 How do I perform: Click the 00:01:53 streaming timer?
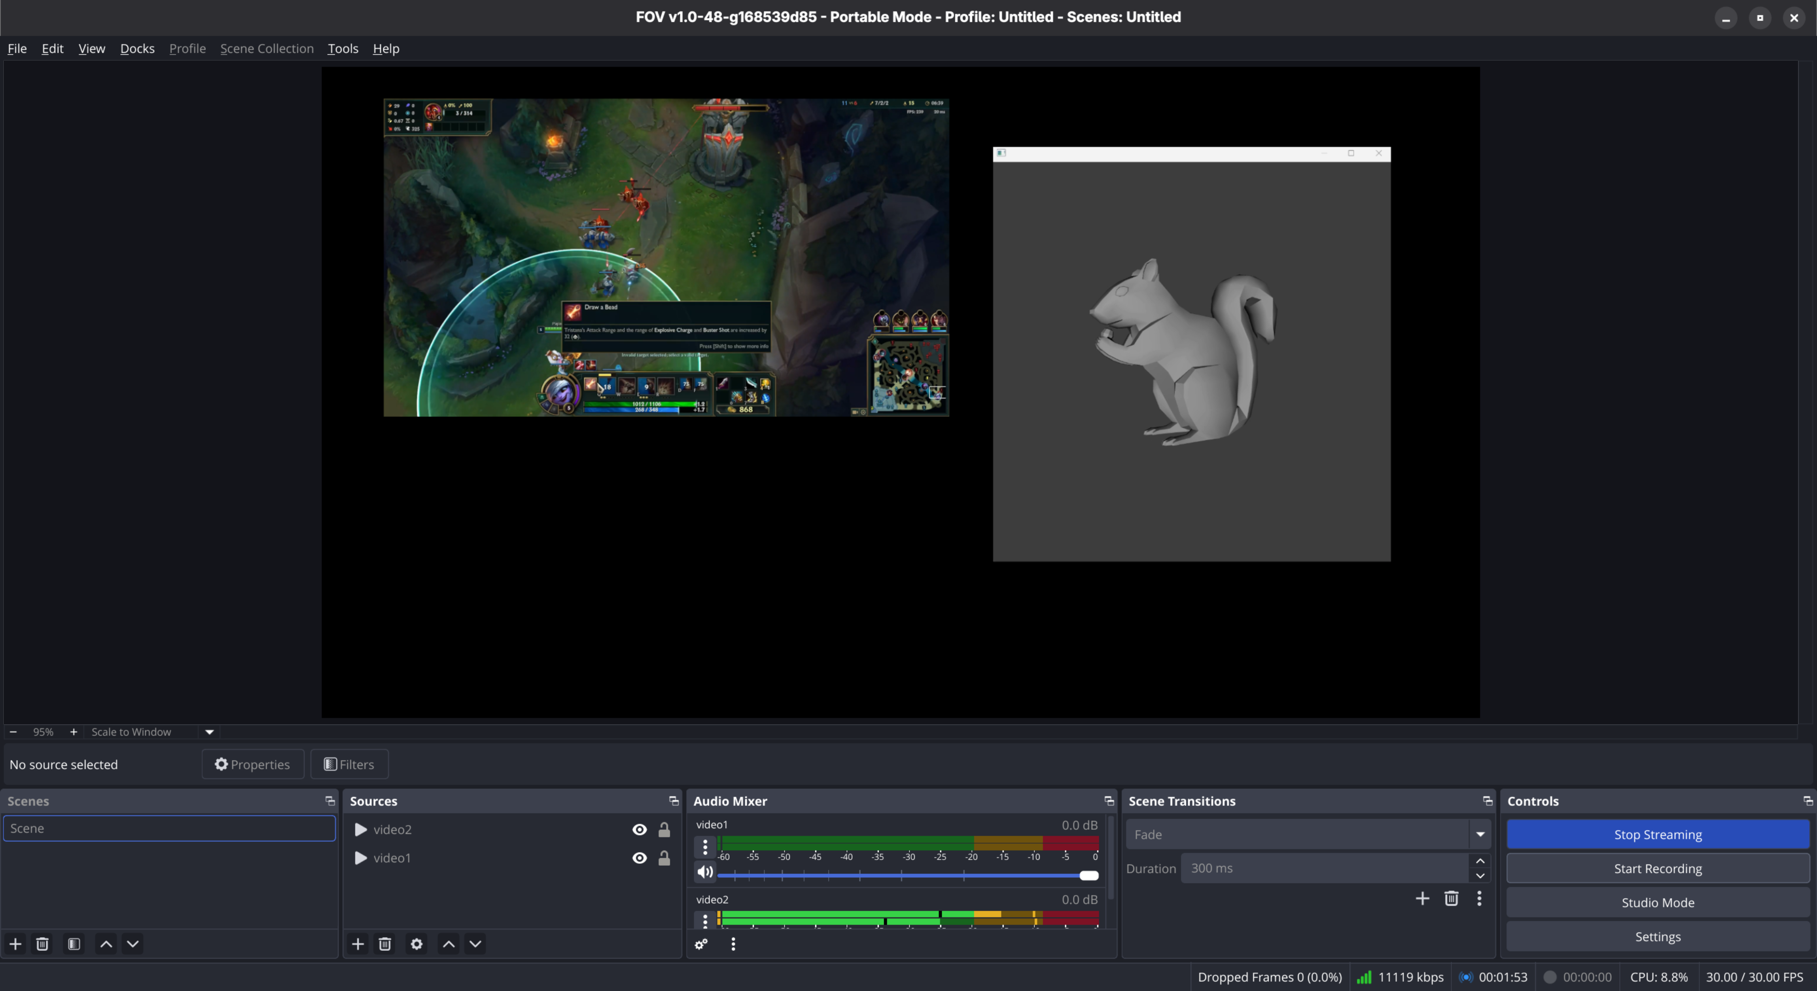[1493, 977]
